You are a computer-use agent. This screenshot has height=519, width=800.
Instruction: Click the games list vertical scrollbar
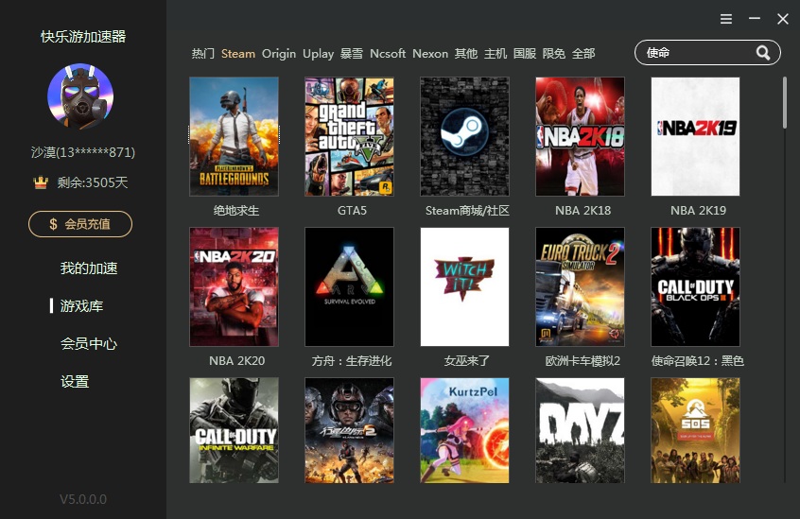point(785,102)
